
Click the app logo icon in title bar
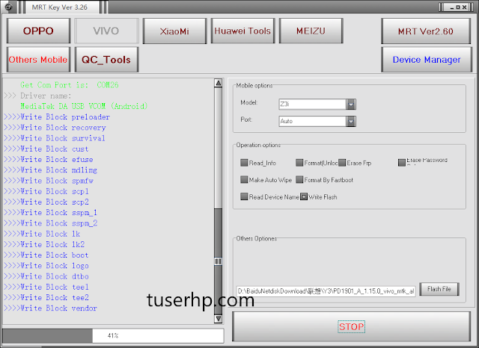(x=8, y=7)
